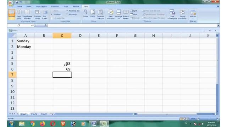Click the Excel Help icon
This screenshot has height=127, width=227.
click(x=218, y=6)
